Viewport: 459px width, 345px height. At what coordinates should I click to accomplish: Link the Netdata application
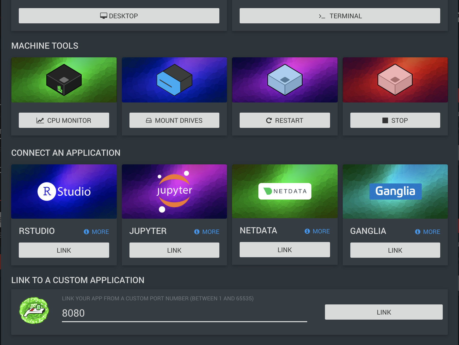tap(285, 250)
